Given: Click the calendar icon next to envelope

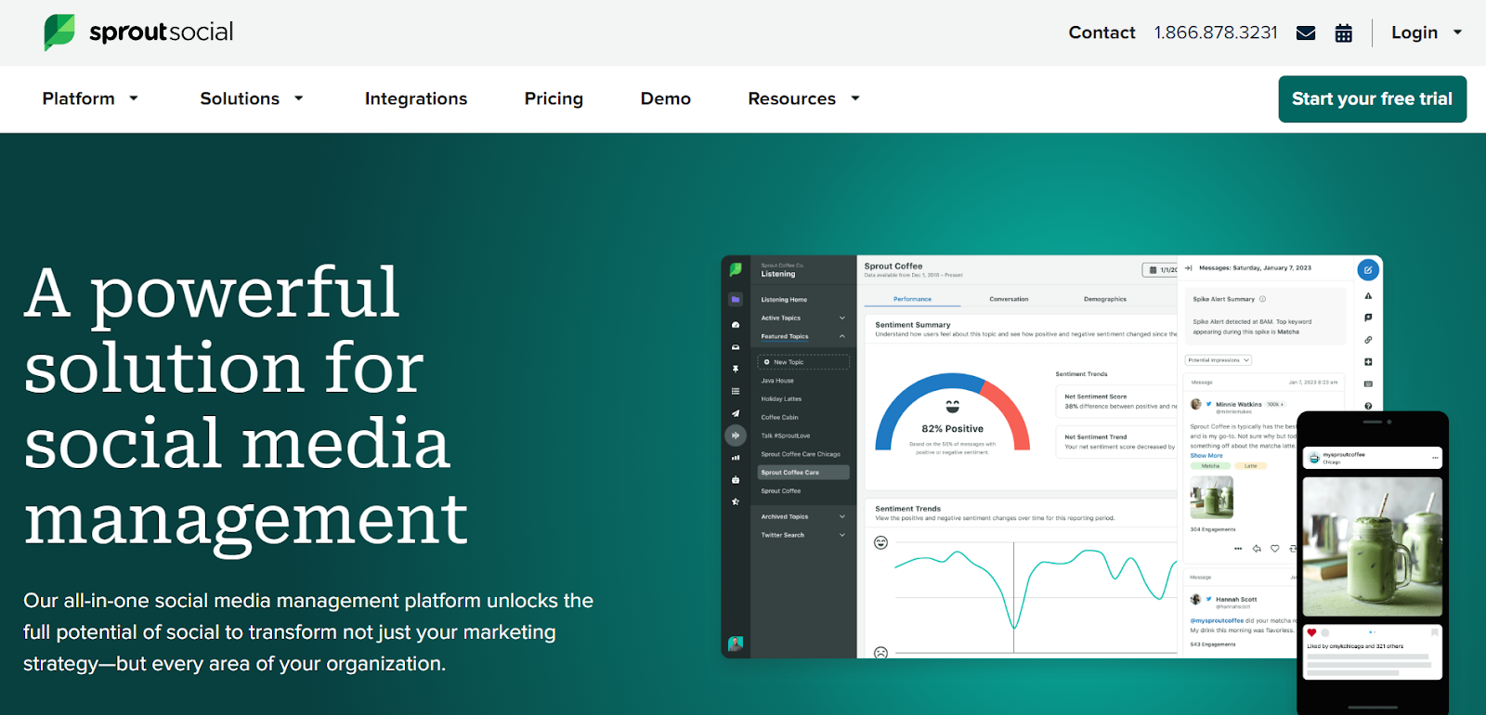Looking at the screenshot, I should pos(1344,33).
